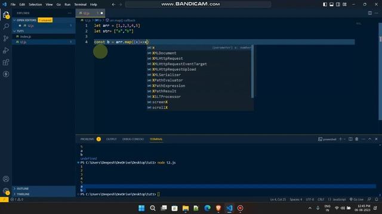Open the Extensions view

pyautogui.click(x=6, y=62)
